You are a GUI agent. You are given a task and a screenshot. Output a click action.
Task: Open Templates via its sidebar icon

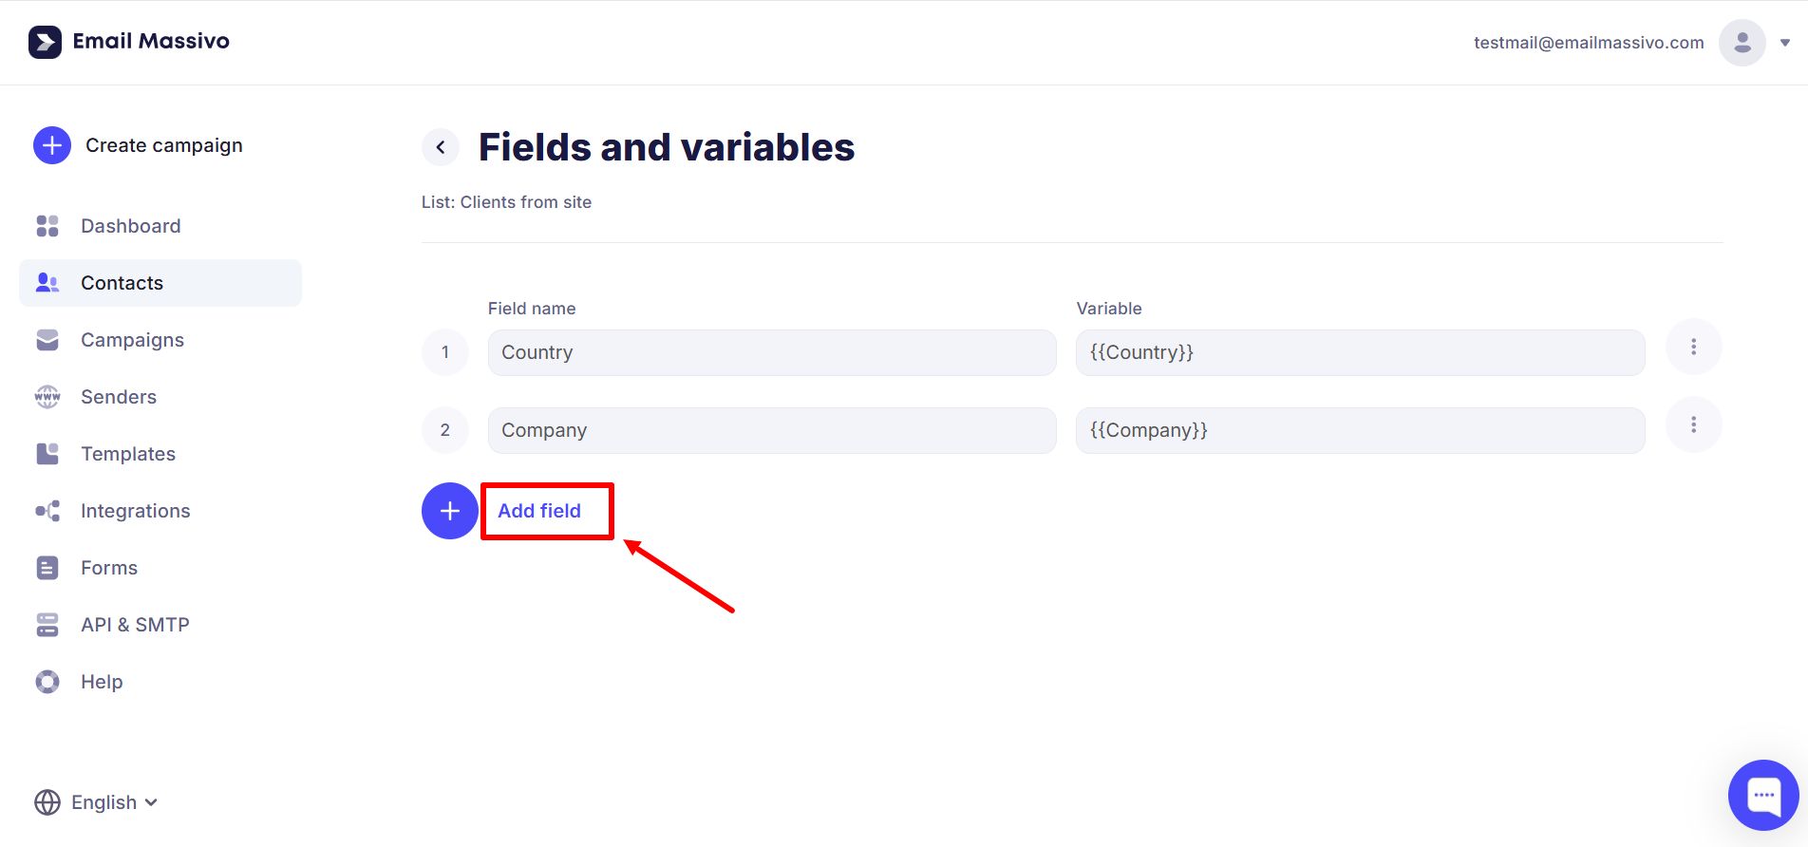[47, 454]
